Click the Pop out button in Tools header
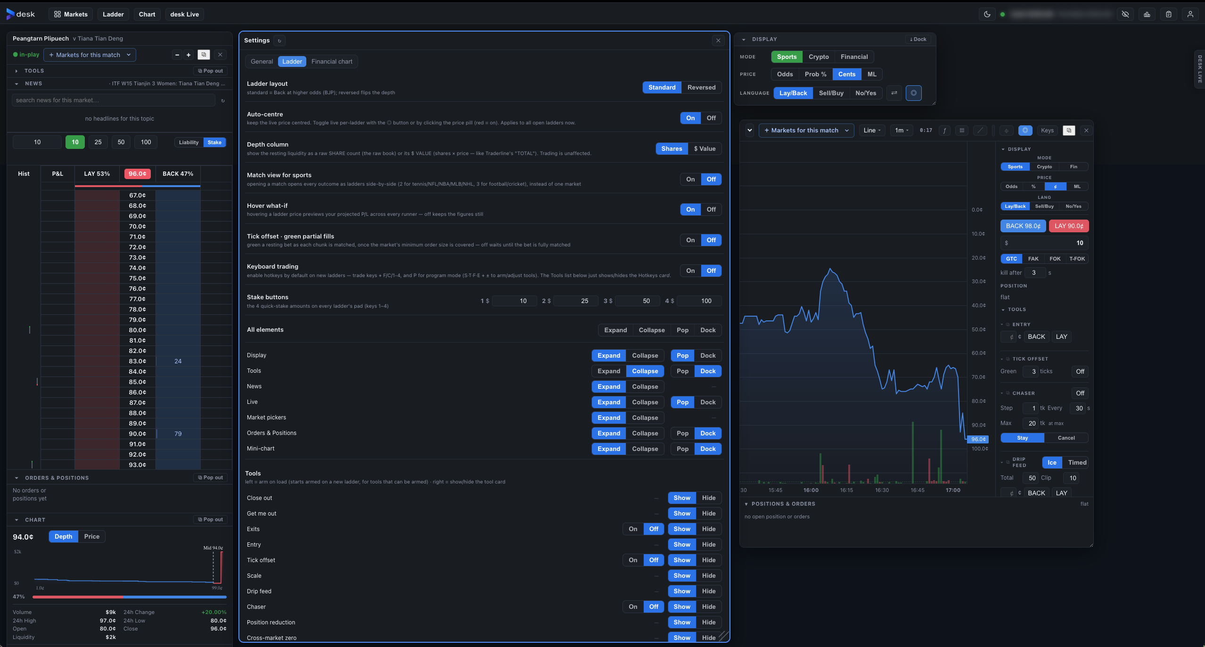Viewport: 1205px width, 647px height. coord(210,71)
